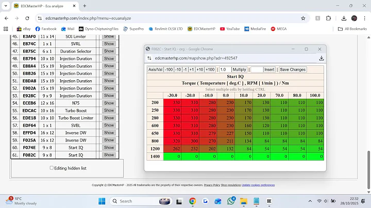The image size is (371, 208).
Task: Open the Privacy Policy link
Action: click(x=212, y=185)
